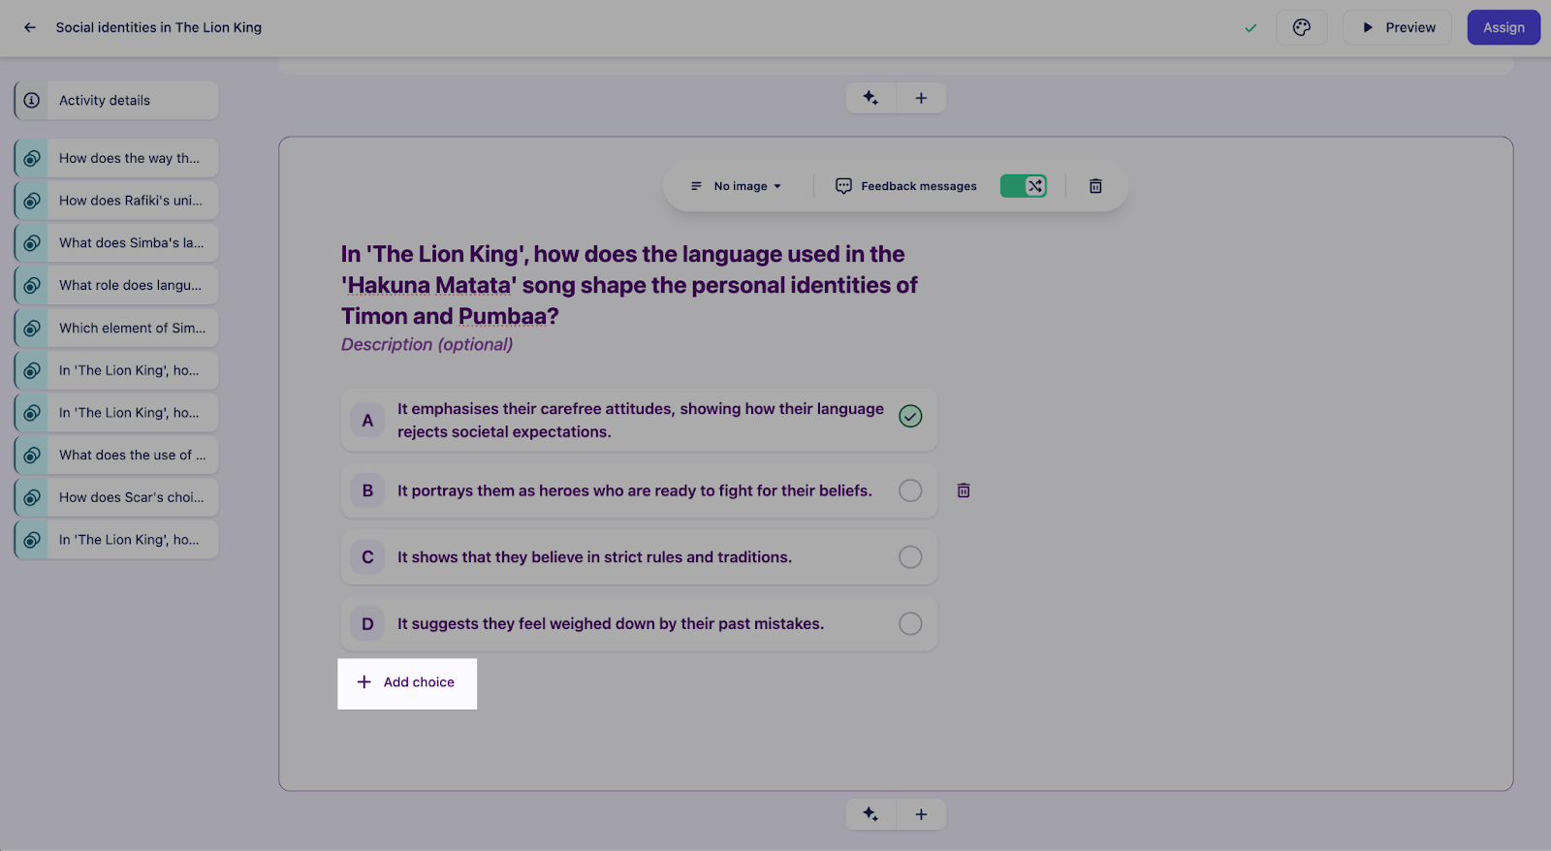The width and height of the screenshot is (1551, 851).
Task: Click the Assign button
Action: pos(1504,27)
